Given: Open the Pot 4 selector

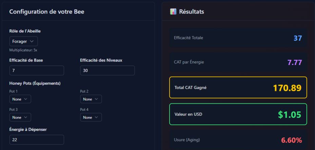Looking at the screenshot, I should pyautogui.click(x=91, y=117).
